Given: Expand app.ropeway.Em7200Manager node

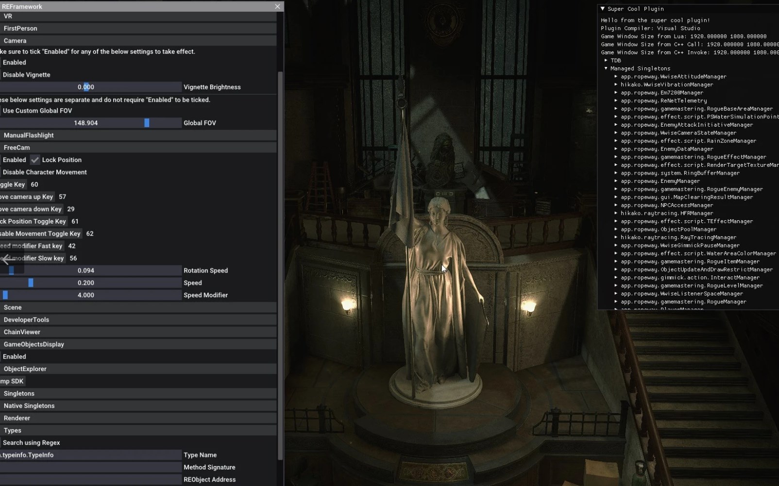Looking at the screenshot, I should pos(616,93).
